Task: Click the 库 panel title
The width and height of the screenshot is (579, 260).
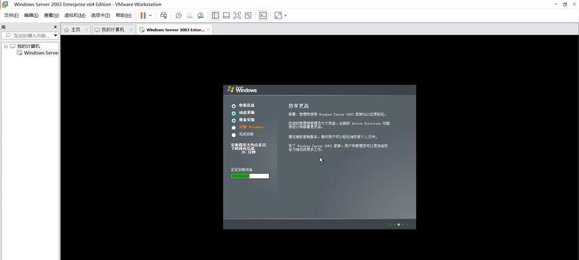Action: pos(3,27)
